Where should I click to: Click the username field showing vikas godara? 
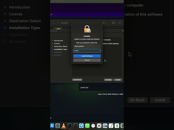(87, 46)
